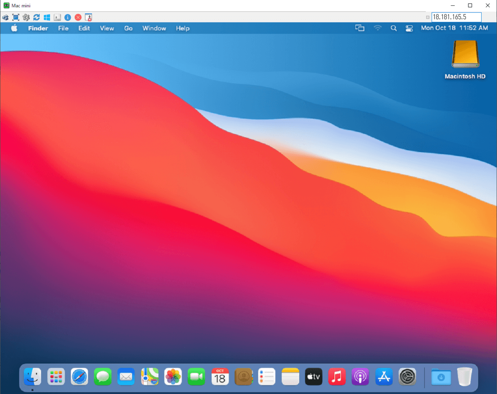497x394 pixels.
Task: Open Control Center in the menu bar
Action: [x=409, y=28]
